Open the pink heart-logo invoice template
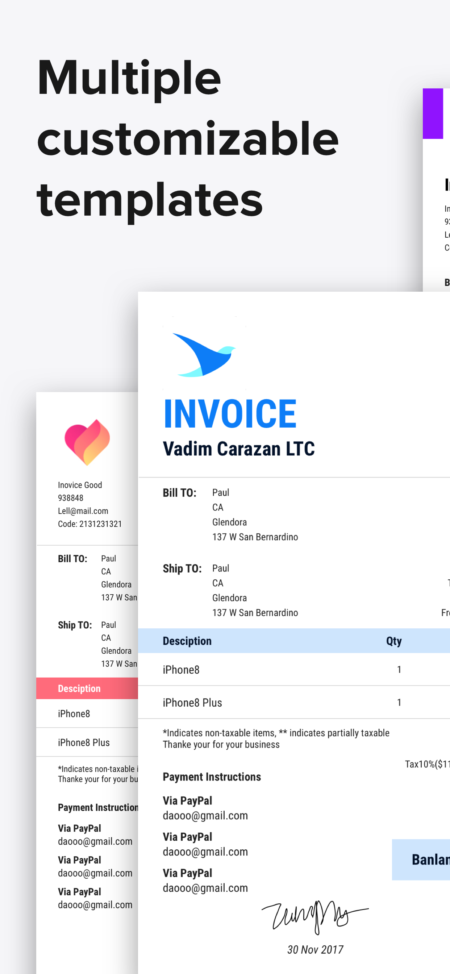Viewport: 450px width, 974px height. click(87, 682)
